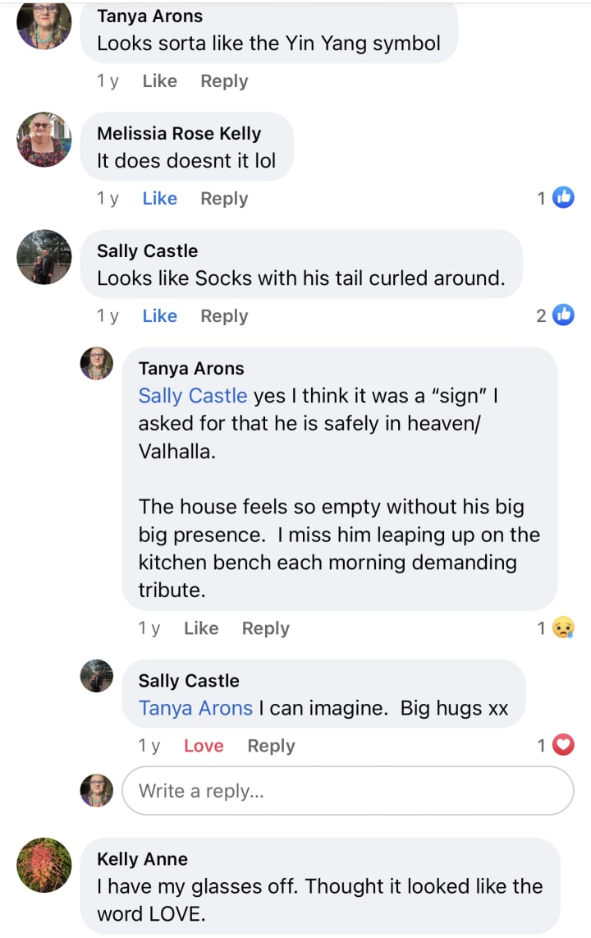This screenshot has width=591, height=938.
Task: Click the heart reaction icon on Sally's reply
Action: tap(563, 746)
